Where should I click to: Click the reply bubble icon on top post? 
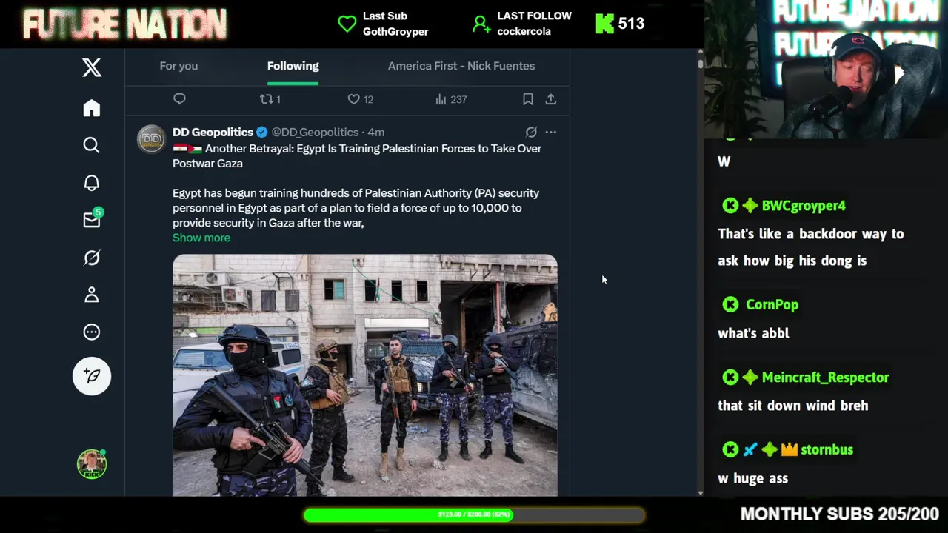click(179, 99)
